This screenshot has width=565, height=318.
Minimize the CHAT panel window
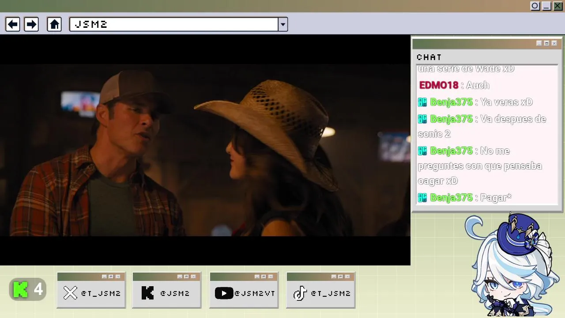click(x=539, y=43)
